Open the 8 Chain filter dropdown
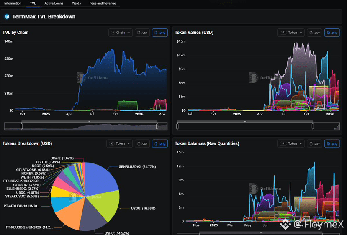The height and width of the screenshot is (235, 347). click(121, 33)
